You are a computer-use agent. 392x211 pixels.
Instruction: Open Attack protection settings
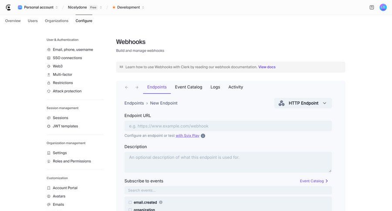(67, 91)
